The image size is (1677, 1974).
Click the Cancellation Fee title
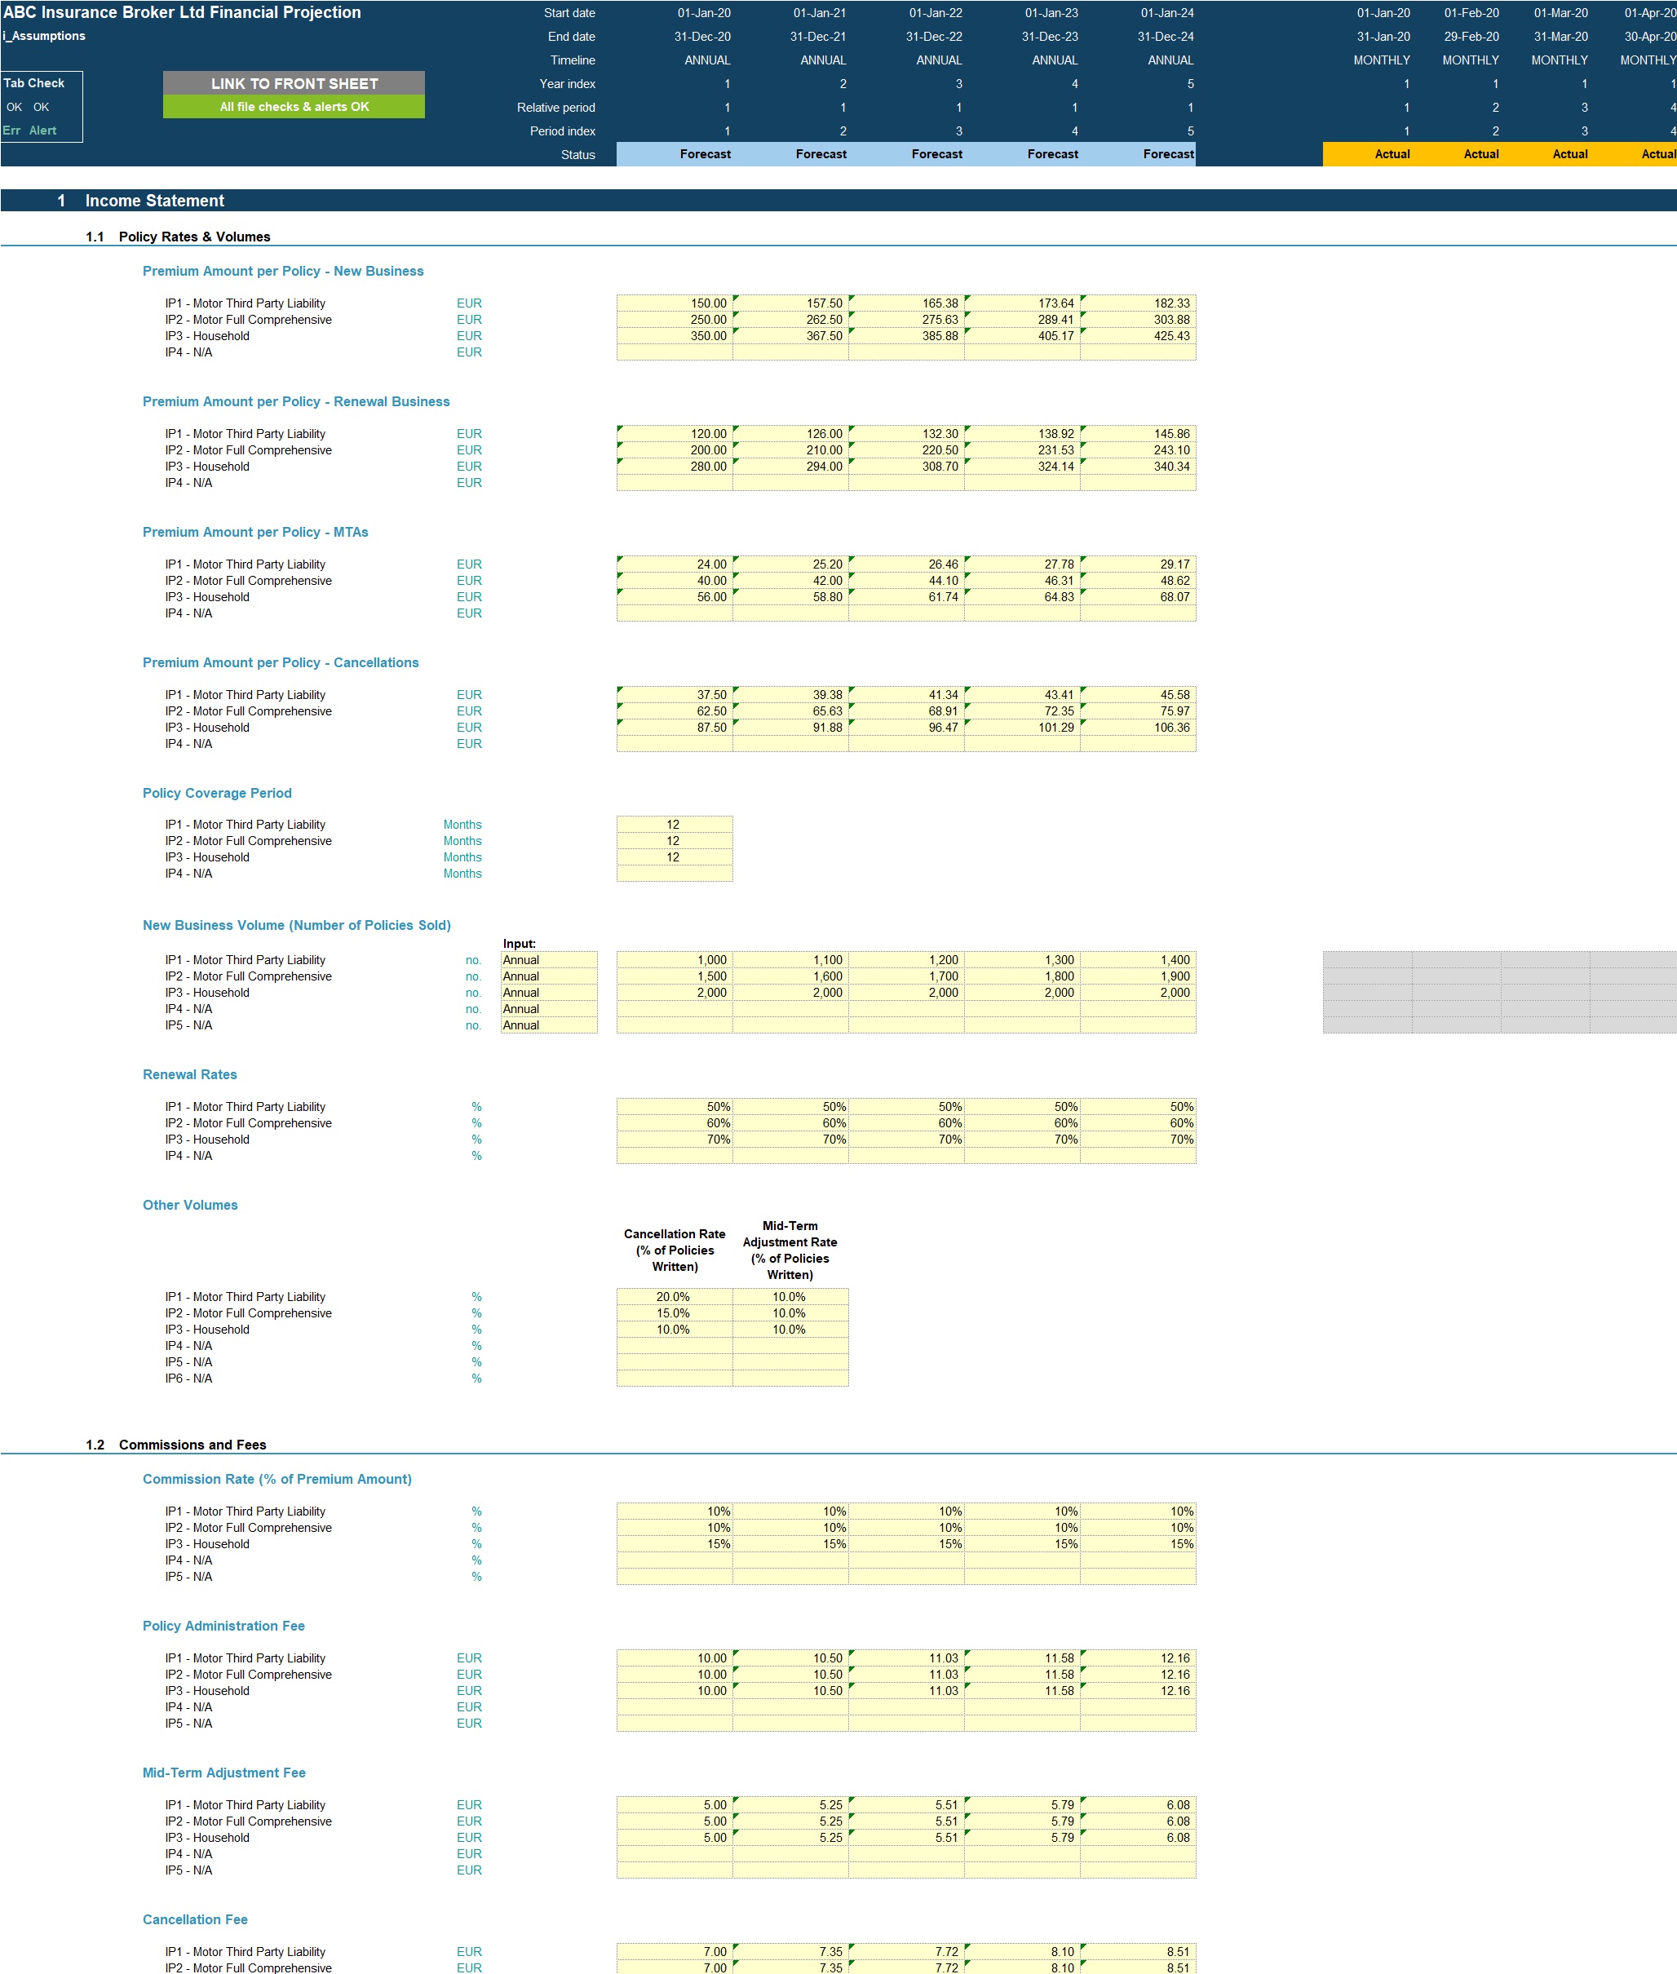[x=195, y=1920]
